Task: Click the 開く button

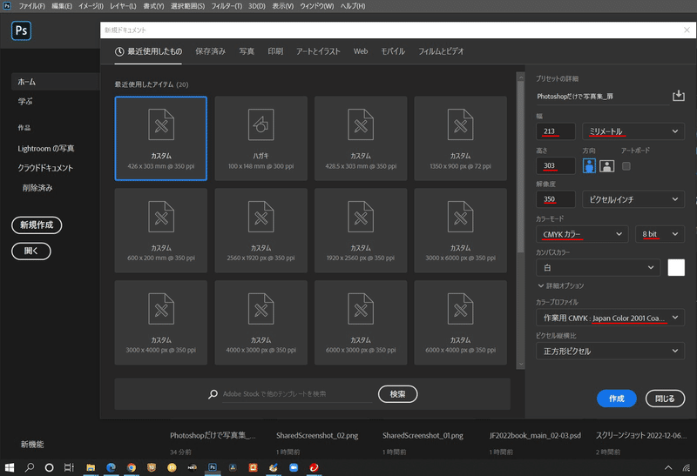Action: pos(31,251)
